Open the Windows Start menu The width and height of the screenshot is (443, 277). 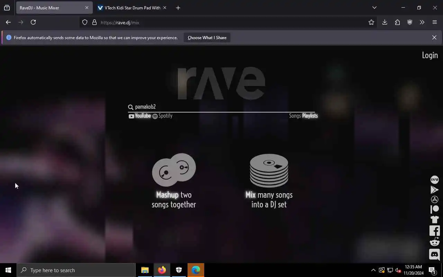[x=8, y=270]
